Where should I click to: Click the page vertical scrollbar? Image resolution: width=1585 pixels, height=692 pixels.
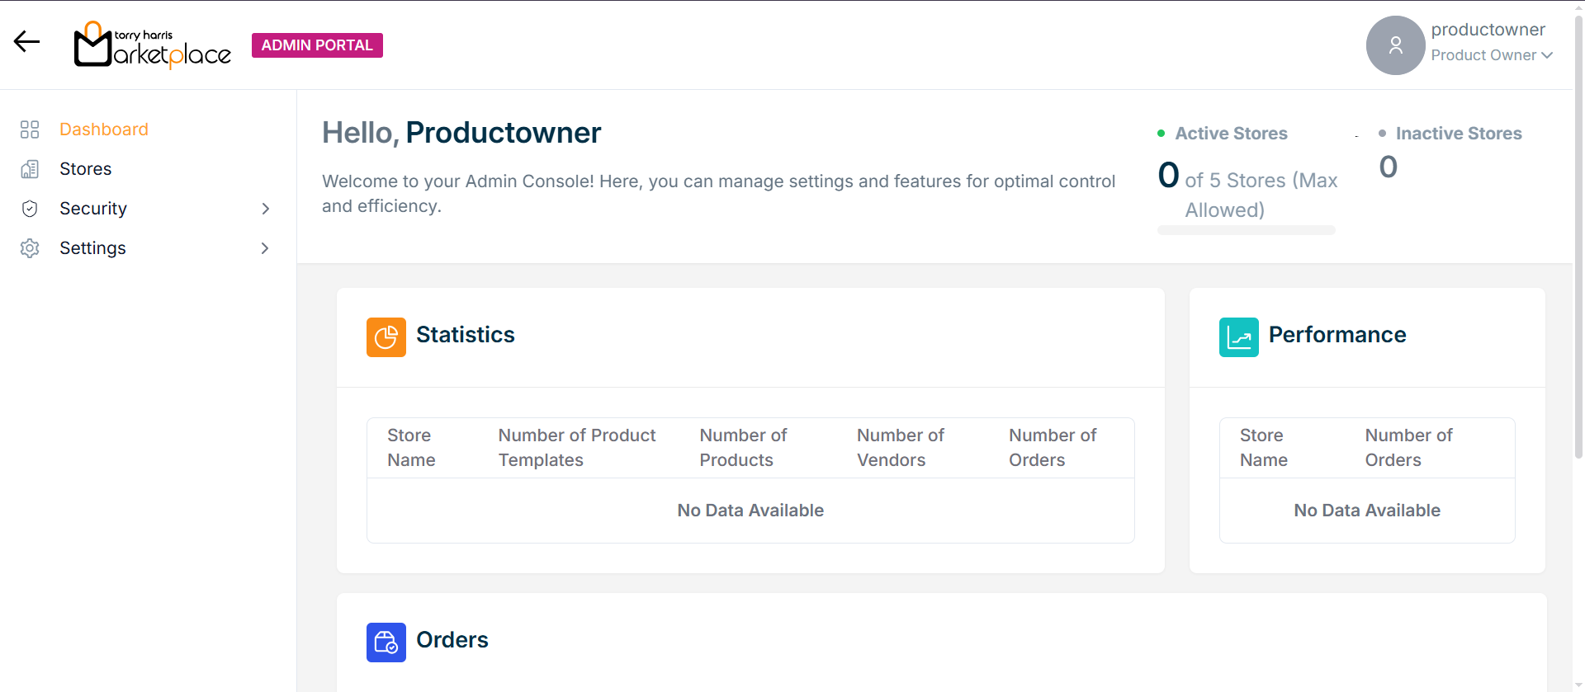1578,247
